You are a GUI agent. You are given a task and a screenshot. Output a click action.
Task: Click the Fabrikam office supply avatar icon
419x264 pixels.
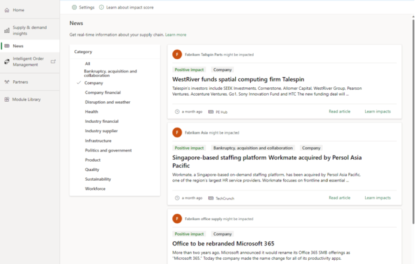(x=177, y=219)
